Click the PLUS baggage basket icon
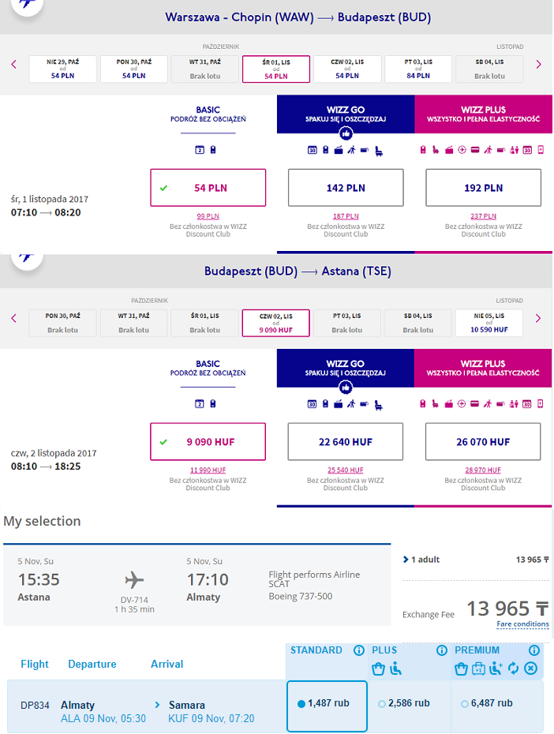Screen dimensions: 554x734 378,669
